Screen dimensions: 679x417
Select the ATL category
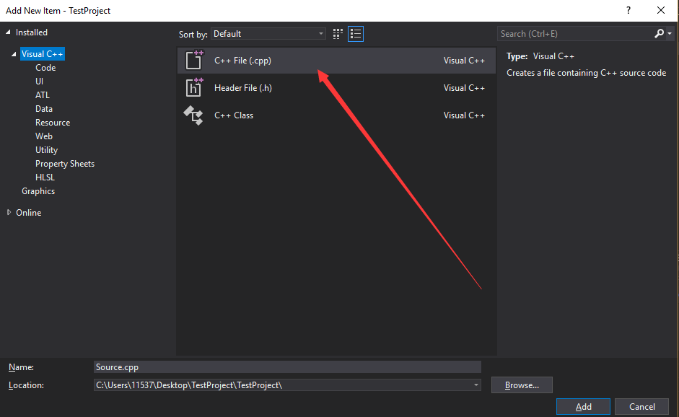tap(43, 95)
